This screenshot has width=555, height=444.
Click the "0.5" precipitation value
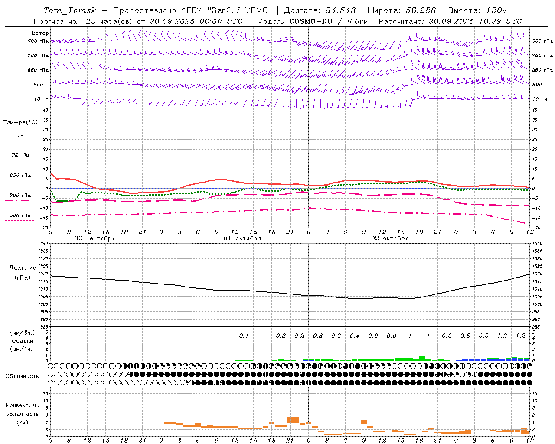click(465, 336)
